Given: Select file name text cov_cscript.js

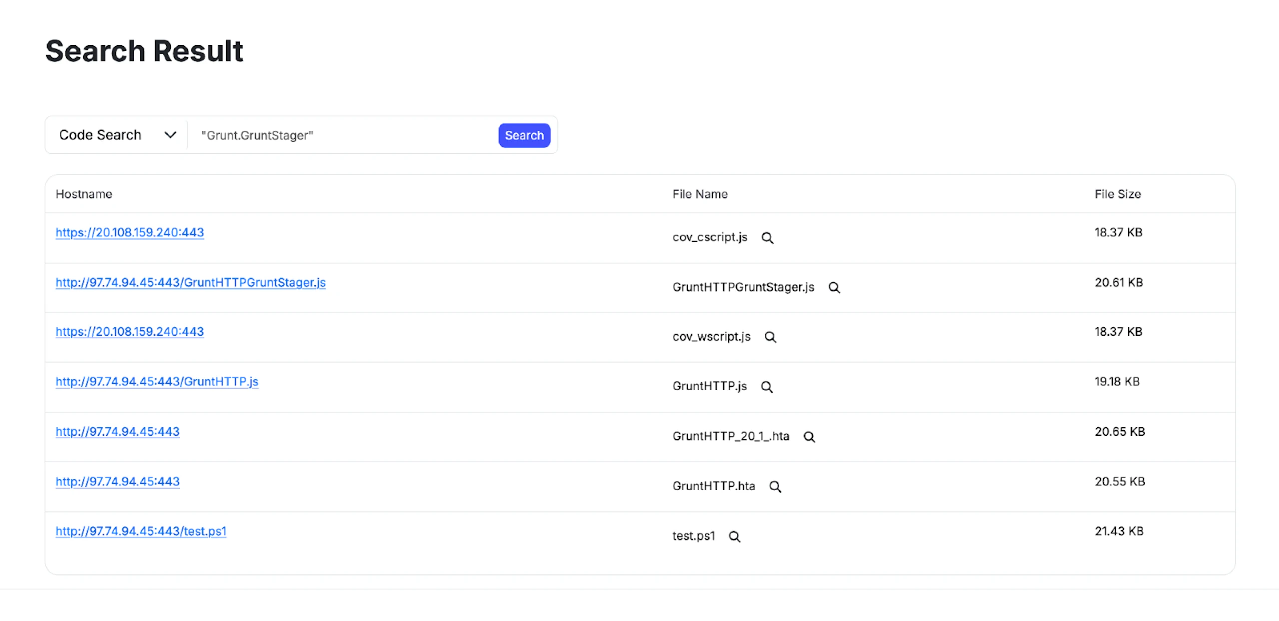Looking at the screenshot, I should click(710, 237).
